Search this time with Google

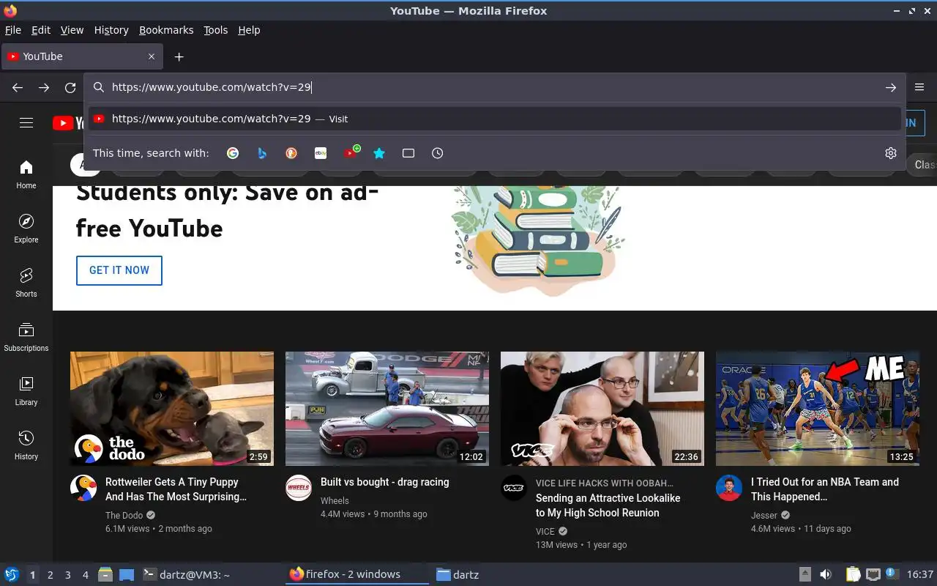[x=233, y=153]
